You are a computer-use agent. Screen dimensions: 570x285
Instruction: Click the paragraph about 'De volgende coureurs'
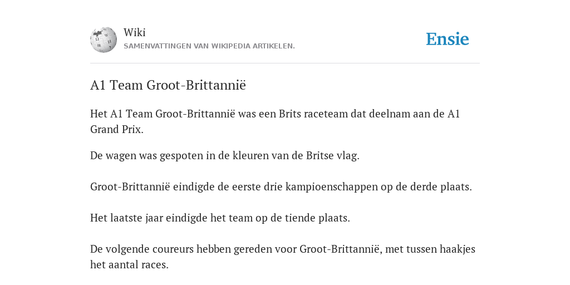[x=283, y=257]
